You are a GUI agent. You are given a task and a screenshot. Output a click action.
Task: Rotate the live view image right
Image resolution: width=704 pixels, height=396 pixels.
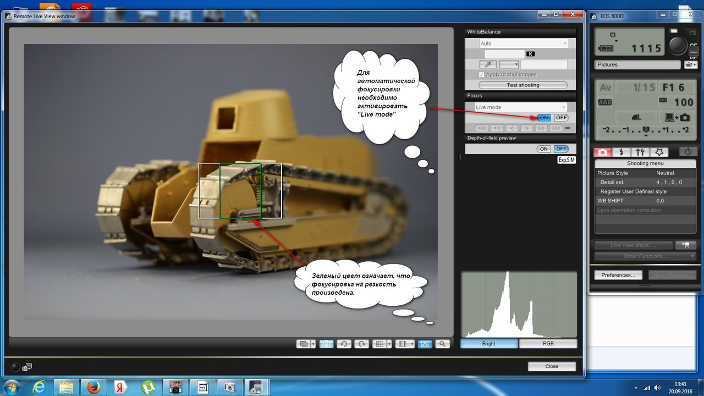361,344
